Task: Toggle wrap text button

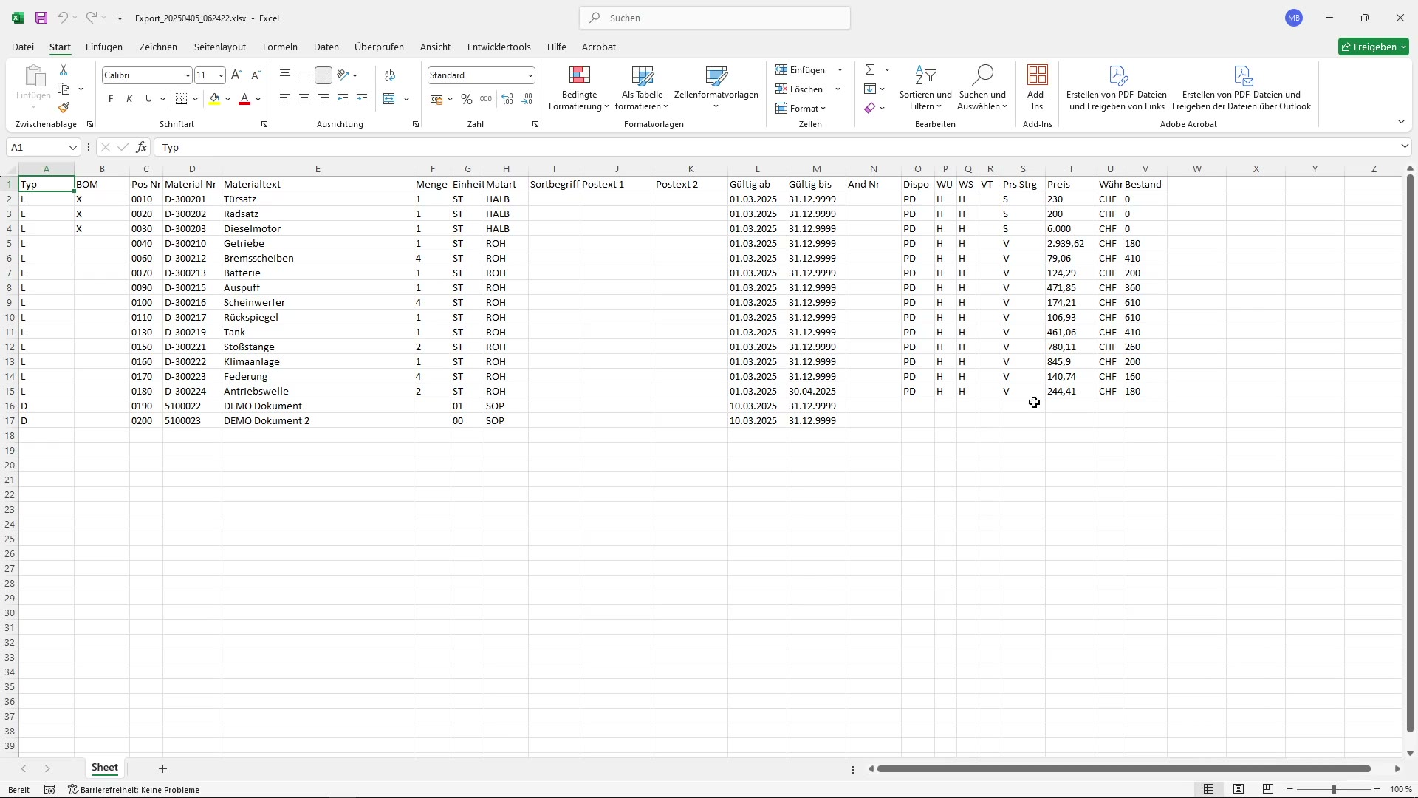Action: 390,75
